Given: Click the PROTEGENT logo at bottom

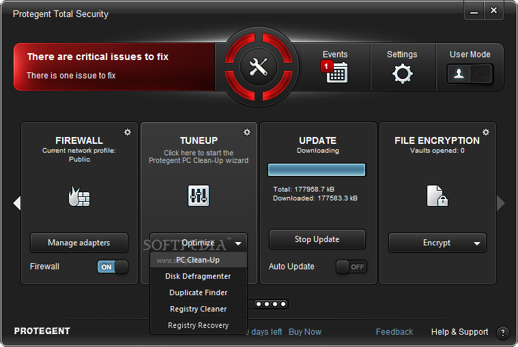Looking at the screenshot, I should pos(42,331).
